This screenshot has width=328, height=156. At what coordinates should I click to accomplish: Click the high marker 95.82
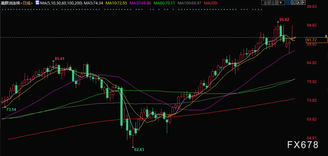point(284,20)
